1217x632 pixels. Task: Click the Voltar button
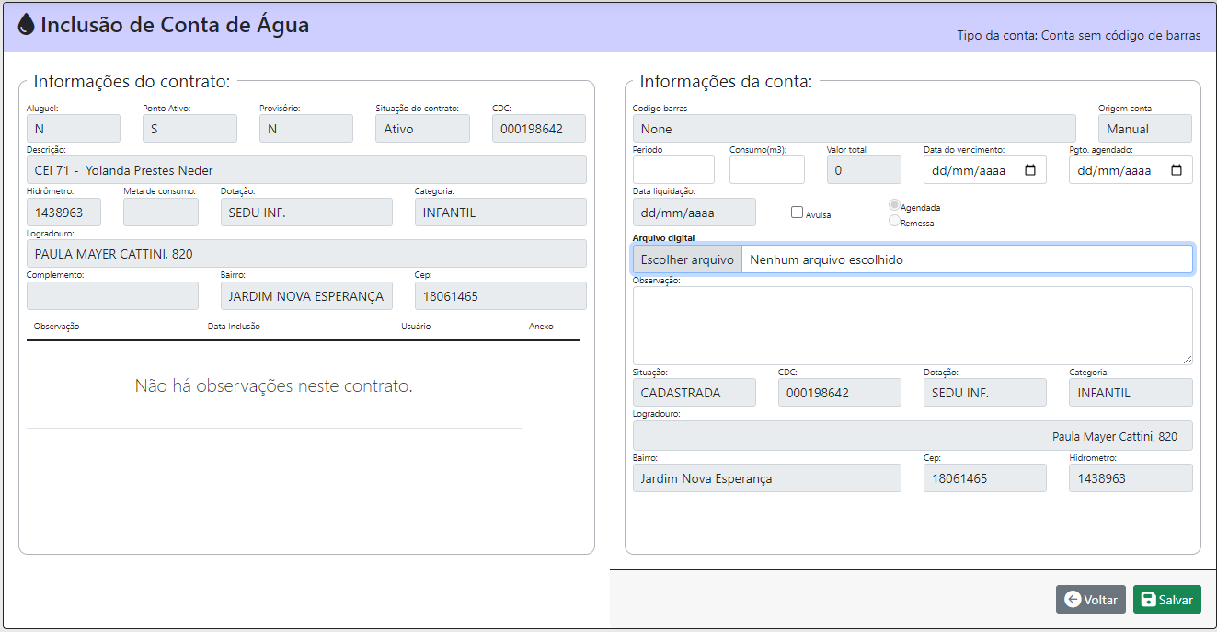1091,600
